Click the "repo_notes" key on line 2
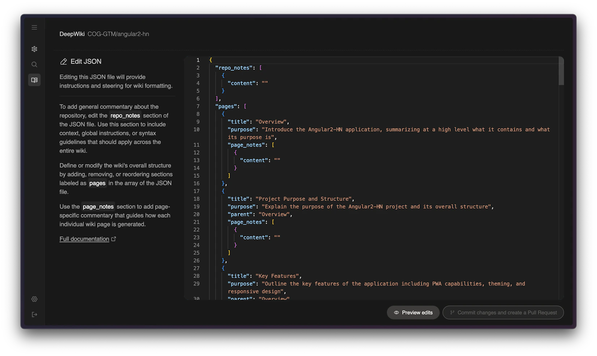597x356 pixels. 234,68
